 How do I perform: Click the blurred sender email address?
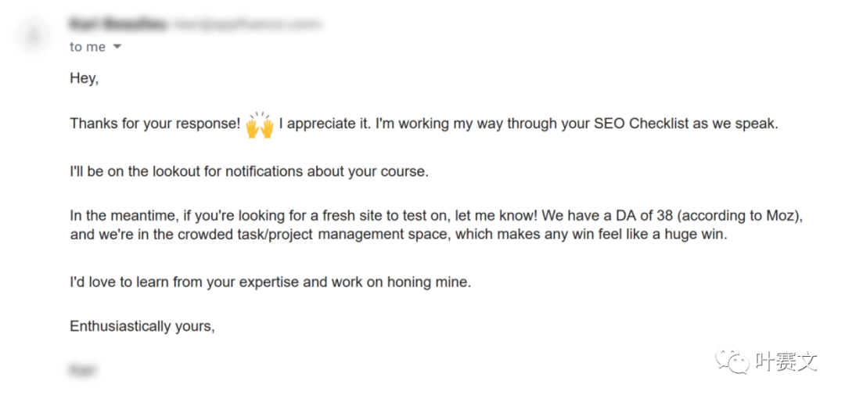(x=246, y=24)
